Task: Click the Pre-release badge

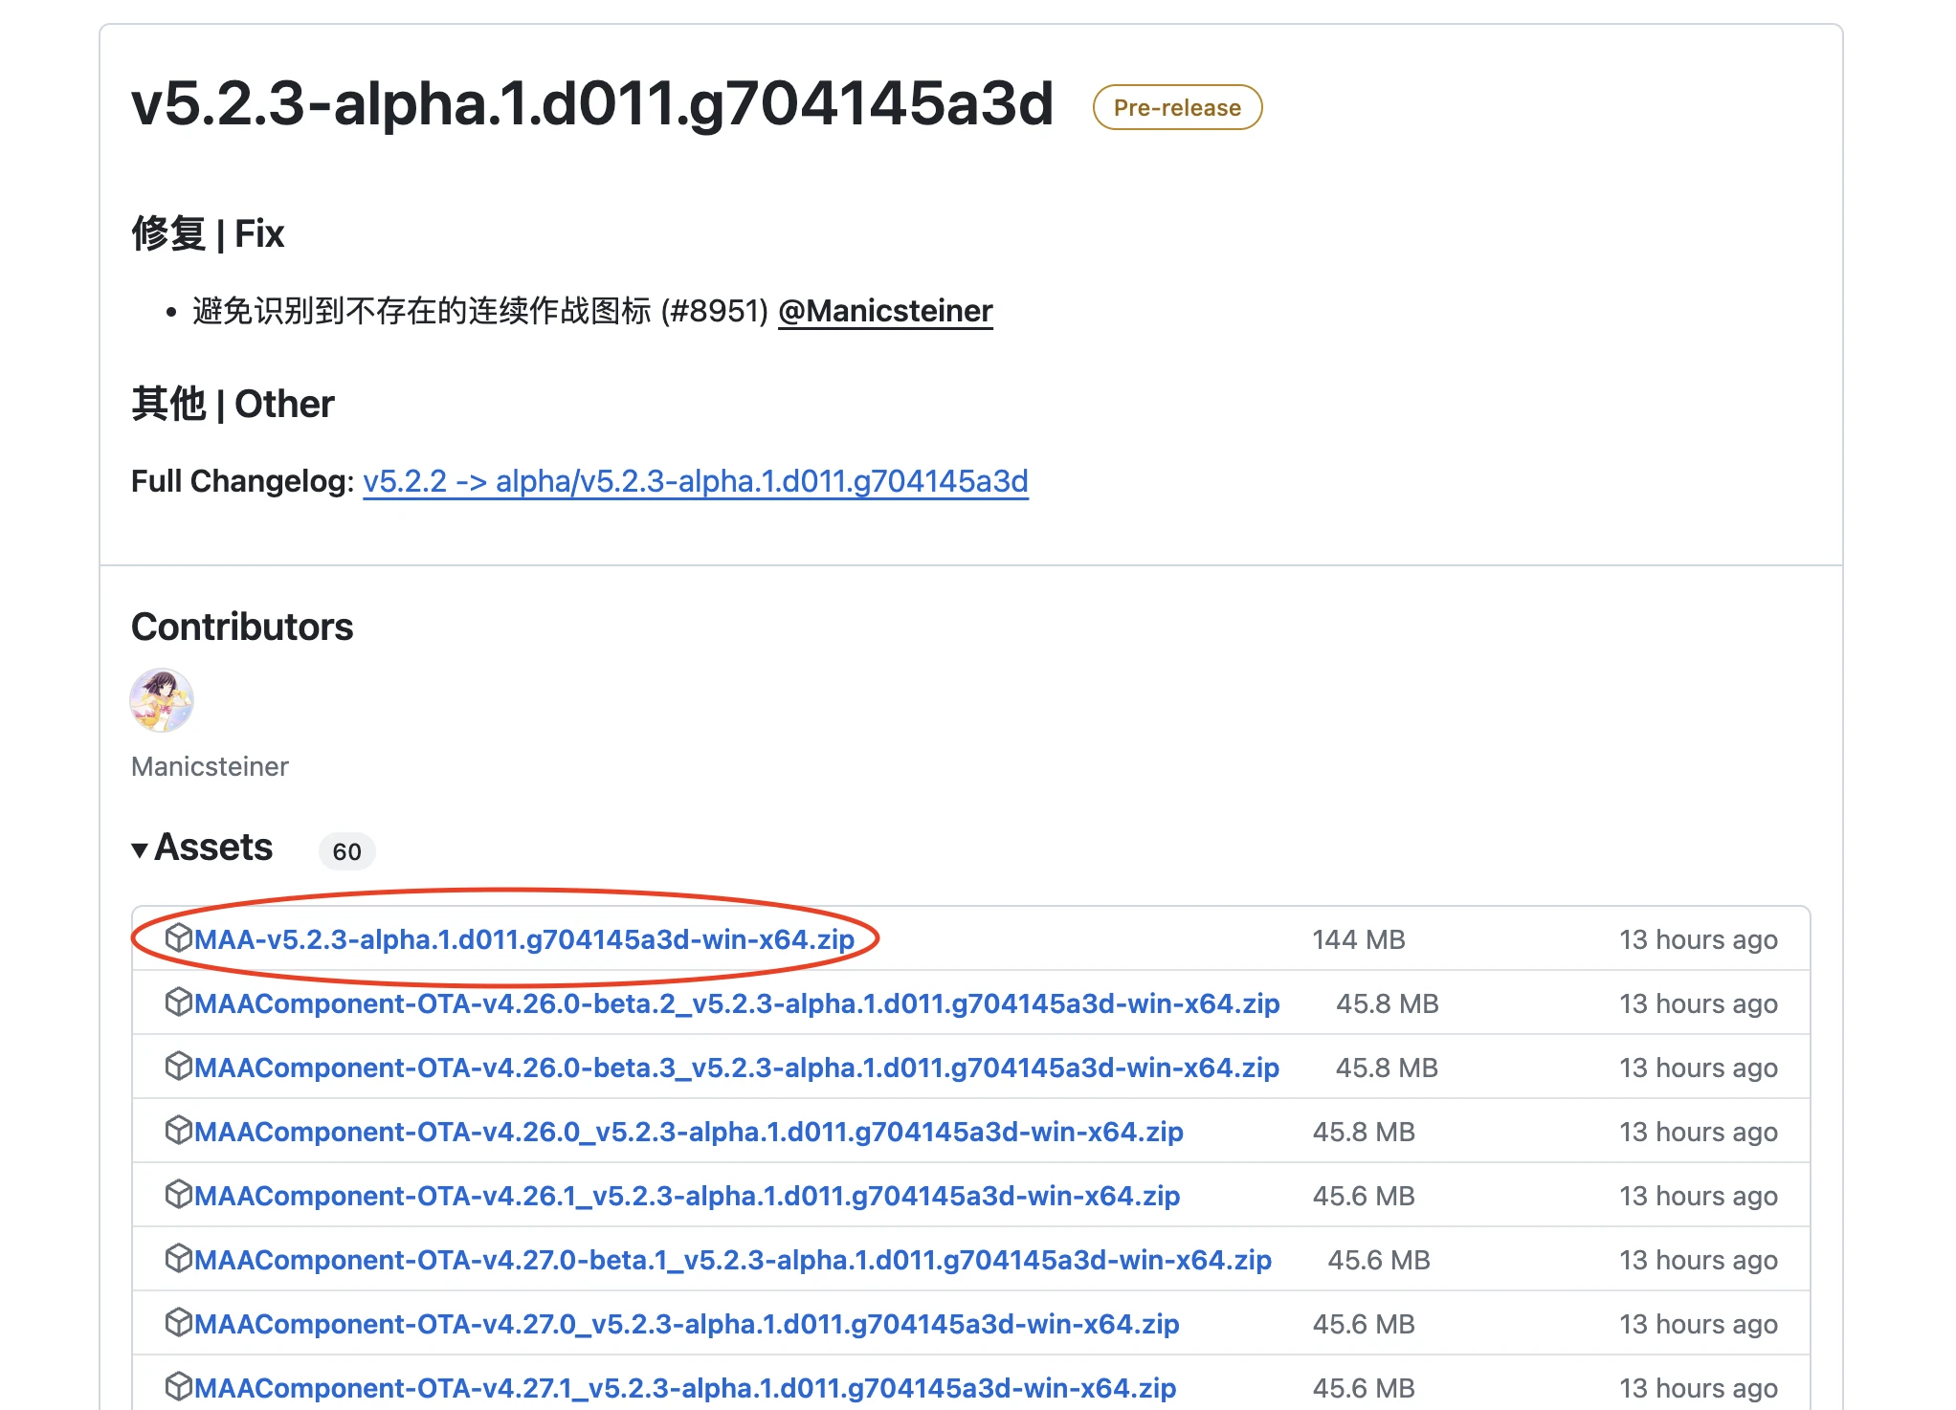Action: [1177, 107]
